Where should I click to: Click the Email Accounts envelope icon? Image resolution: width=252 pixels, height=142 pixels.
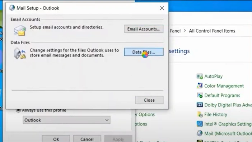(x=20, y=30)
